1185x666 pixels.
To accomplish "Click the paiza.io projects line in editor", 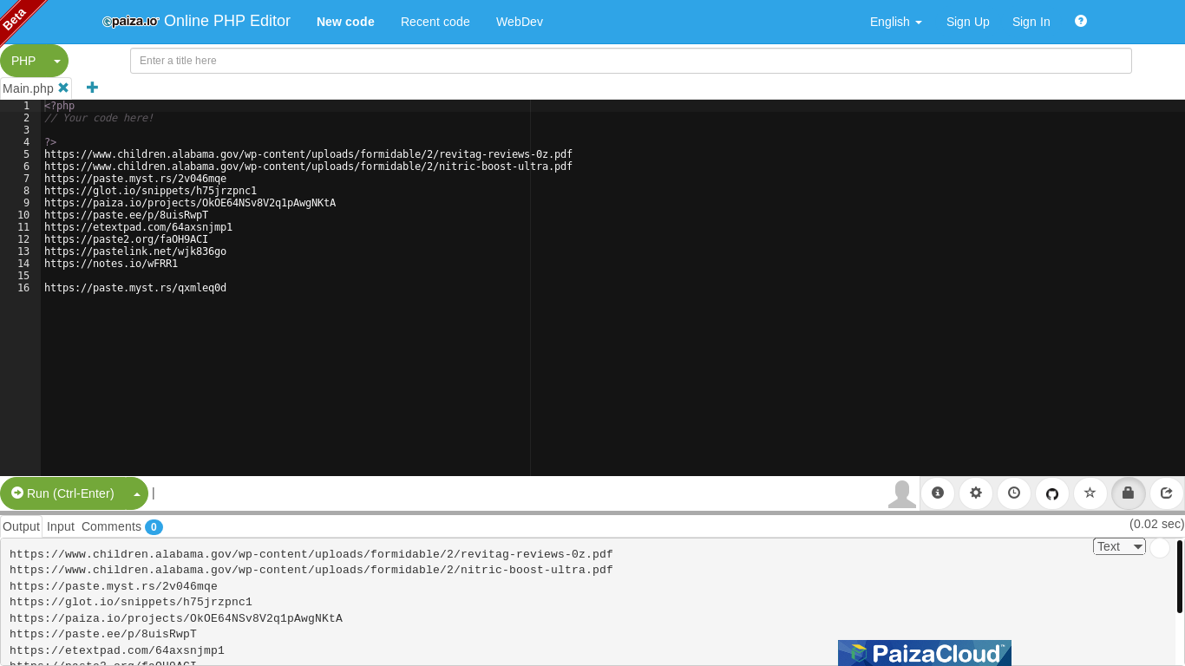I will 190,203.
